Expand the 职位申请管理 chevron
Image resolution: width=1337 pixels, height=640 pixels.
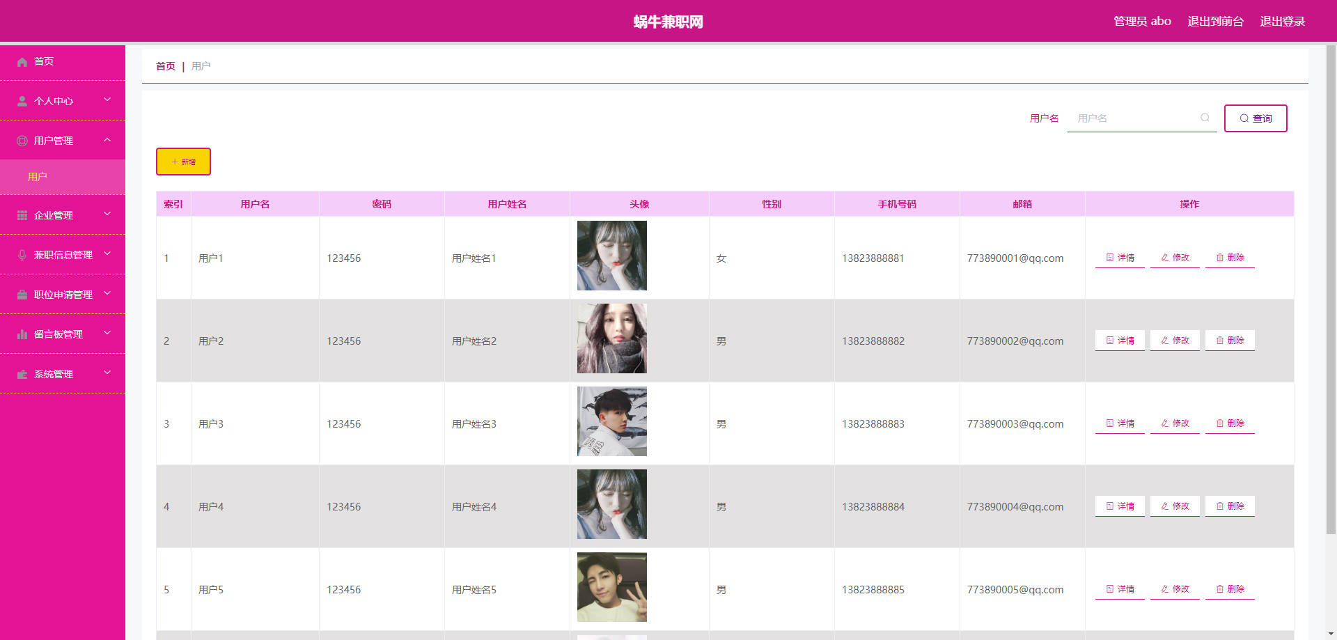pyautogui.click(x=107, y=293)
